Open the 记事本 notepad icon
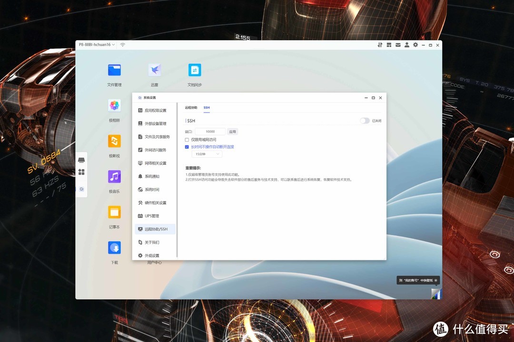The image size is (514, 342). point(114,212)
